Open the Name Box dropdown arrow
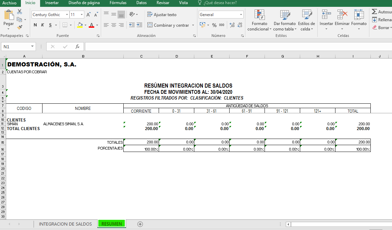Viewport: 392px width, 230px height. point(33,47)
